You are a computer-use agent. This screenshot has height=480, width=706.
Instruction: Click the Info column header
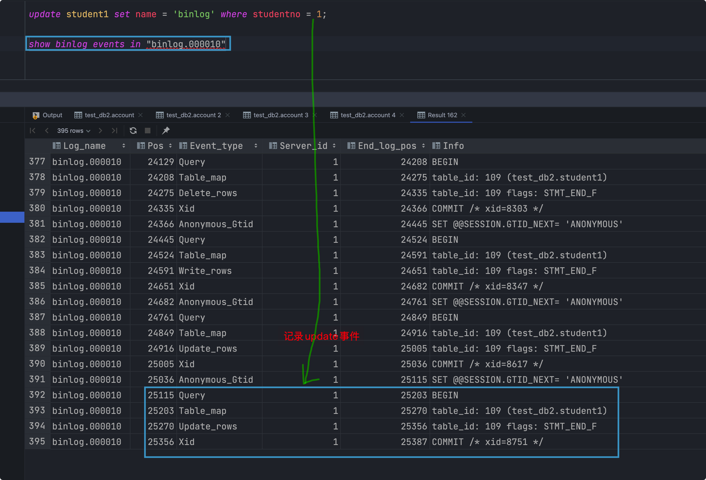pyautogui.click(x=453, y=146)
